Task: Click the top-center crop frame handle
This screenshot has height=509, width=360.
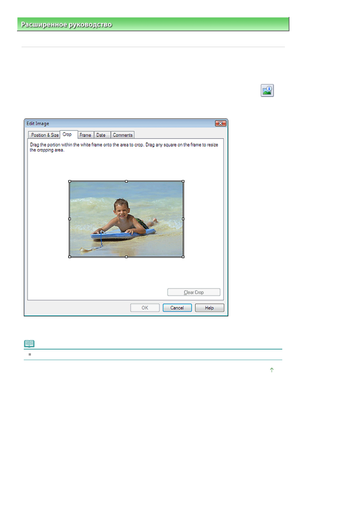Action: click(126, 181)
